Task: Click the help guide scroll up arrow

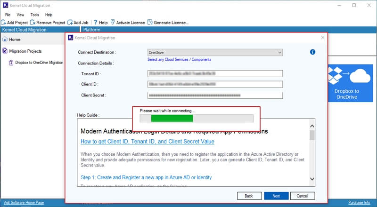Action: [312, 126]
